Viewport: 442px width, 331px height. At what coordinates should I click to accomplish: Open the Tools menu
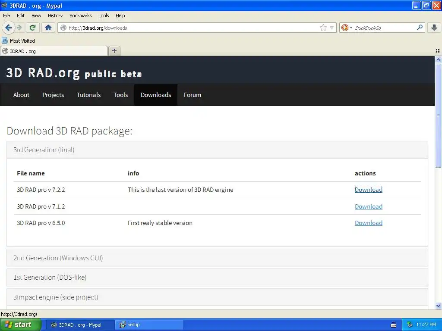click(104, 16)
